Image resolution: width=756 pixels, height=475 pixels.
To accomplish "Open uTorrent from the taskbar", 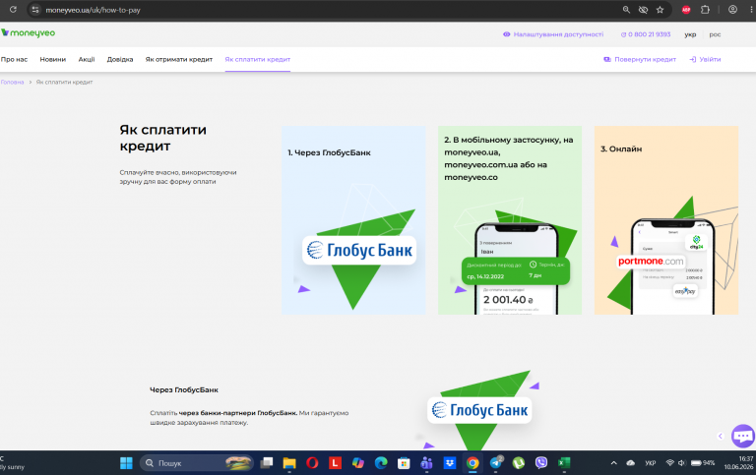I will [519, 463].
